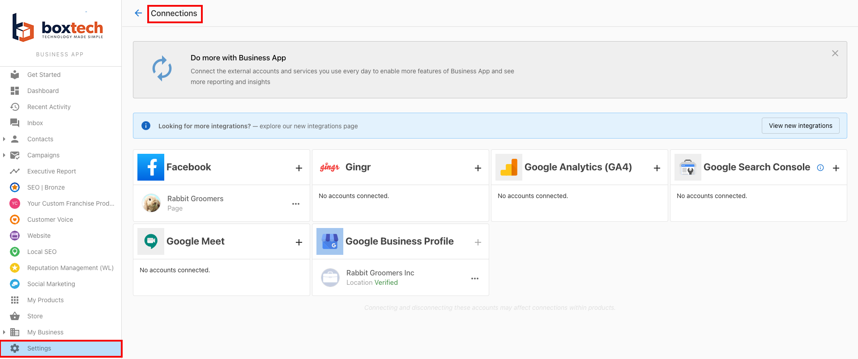Image resolution: width=858 pixels, height=359 pixels.
Task: Open Reputation Management (WL) from sidebar
Action: [70, 268]
